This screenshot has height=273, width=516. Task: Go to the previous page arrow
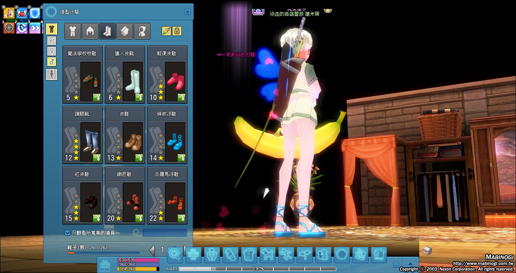[152, 250]
